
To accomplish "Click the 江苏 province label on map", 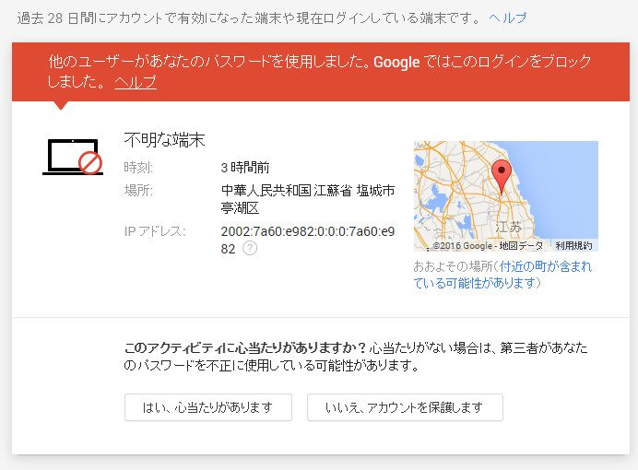I will click(x=509, y=227).
